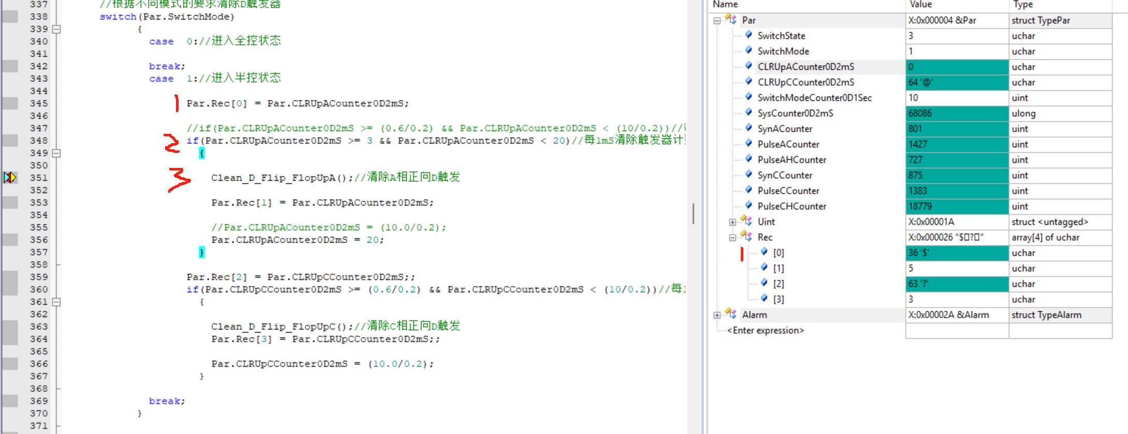1128x434 pixels.
Task: Click the switch(Par.SwitchMode) statement
Action: [x=167, y=17]
